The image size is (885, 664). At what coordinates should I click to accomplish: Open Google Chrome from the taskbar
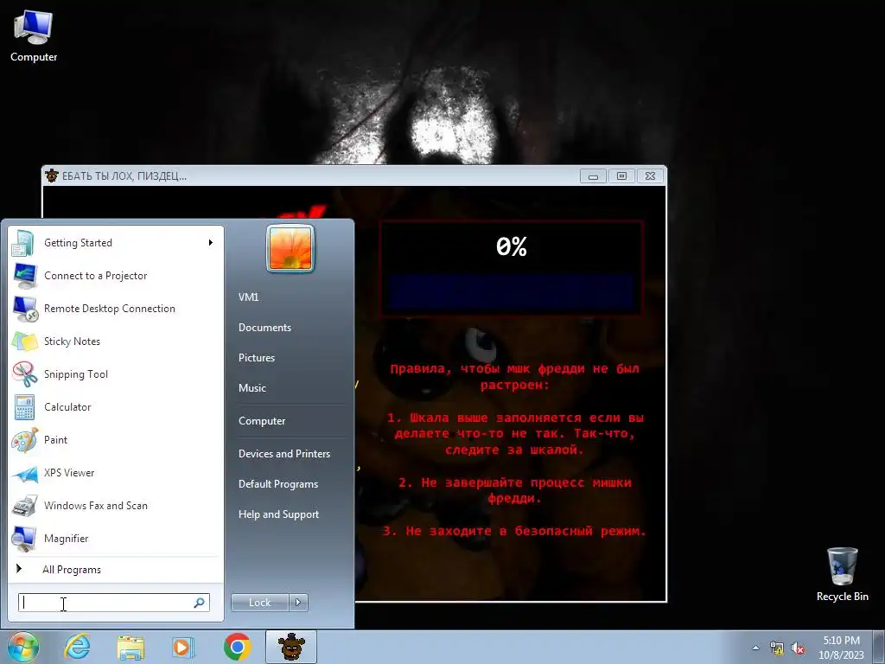(x=237, y=647)
